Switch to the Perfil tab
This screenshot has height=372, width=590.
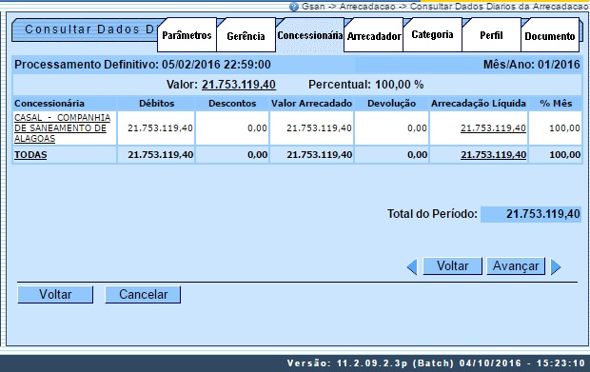[x=491, y=35]
